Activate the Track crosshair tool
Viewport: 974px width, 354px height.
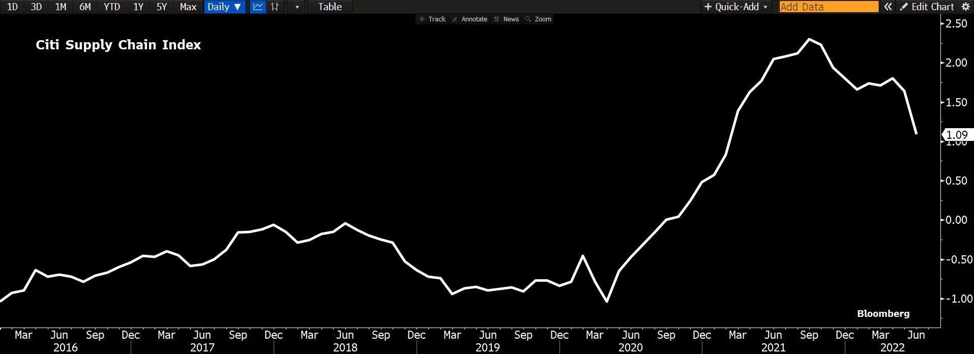tap(432, 19)
